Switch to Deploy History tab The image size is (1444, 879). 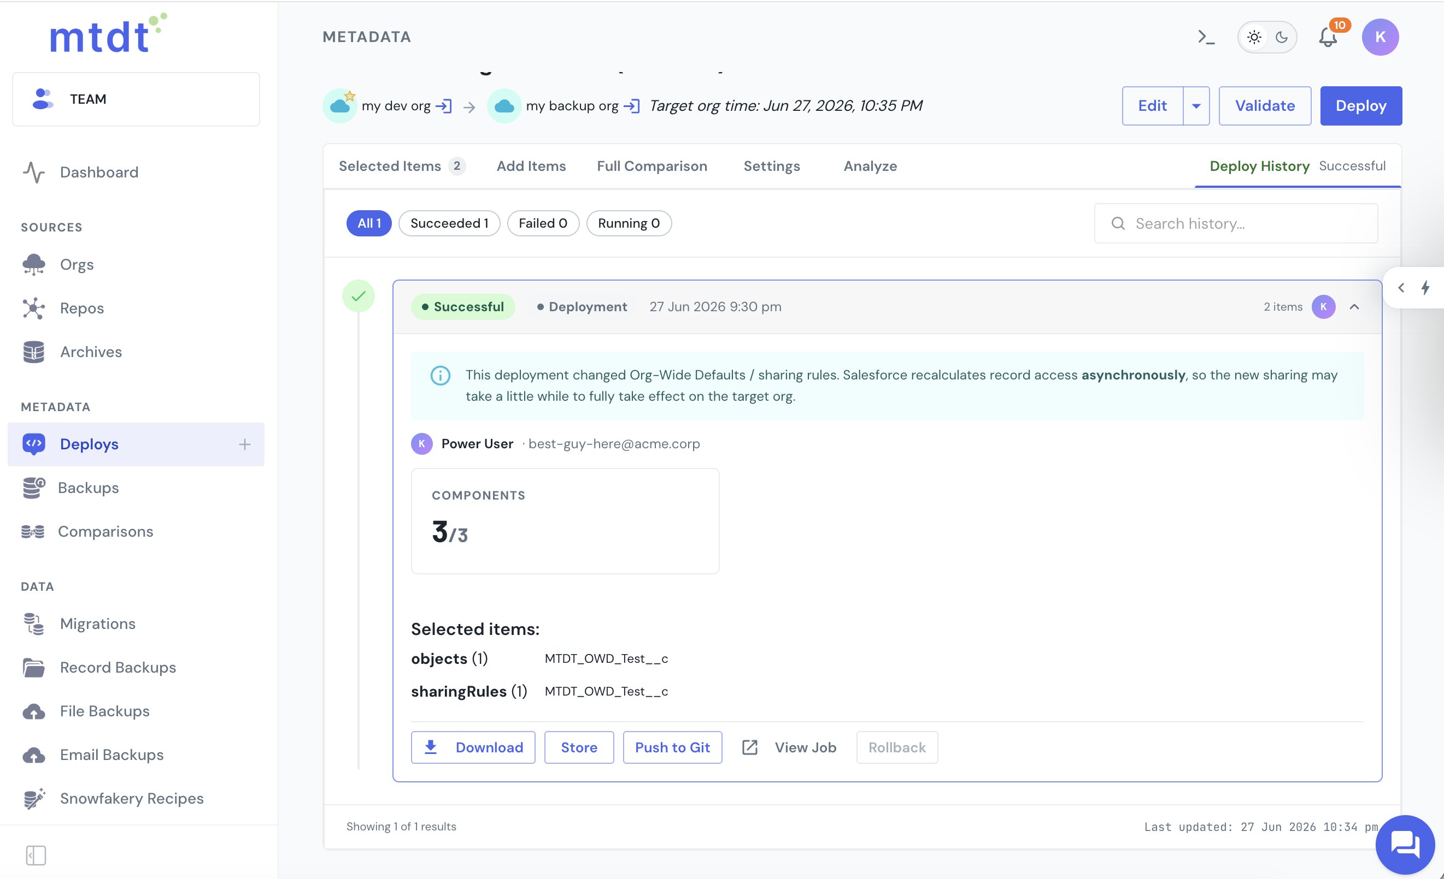pos(1298,166)
